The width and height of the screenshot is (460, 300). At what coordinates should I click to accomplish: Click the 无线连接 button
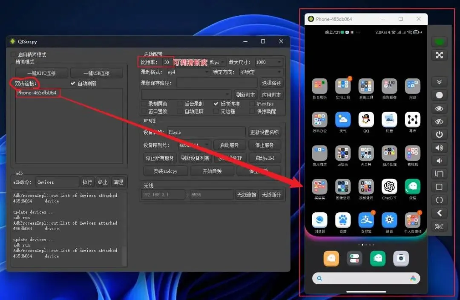point(247,195)
